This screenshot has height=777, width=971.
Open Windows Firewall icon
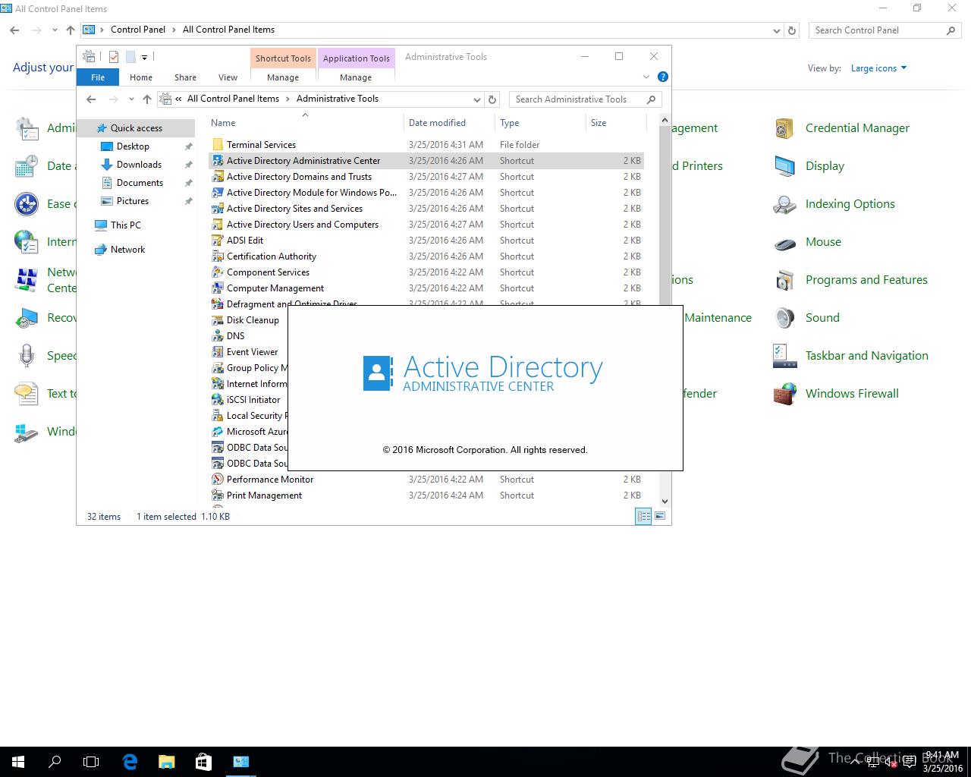pyautogui.click(x=784, y=394)
